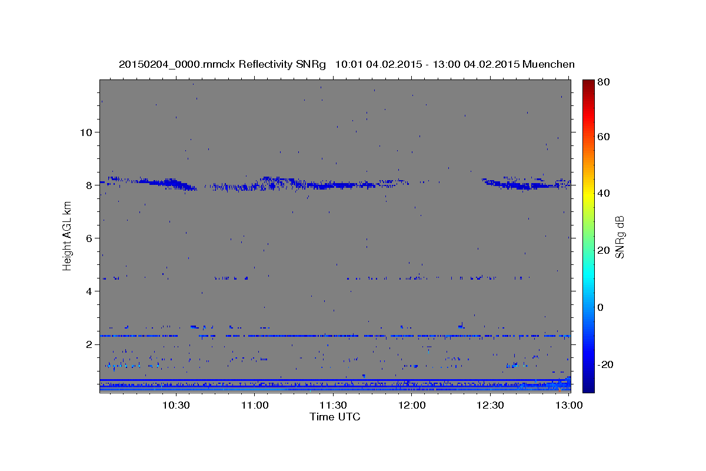706x471 pixels.
Task: Click the 12:30 time tick label
Action: tap(490, 406)
